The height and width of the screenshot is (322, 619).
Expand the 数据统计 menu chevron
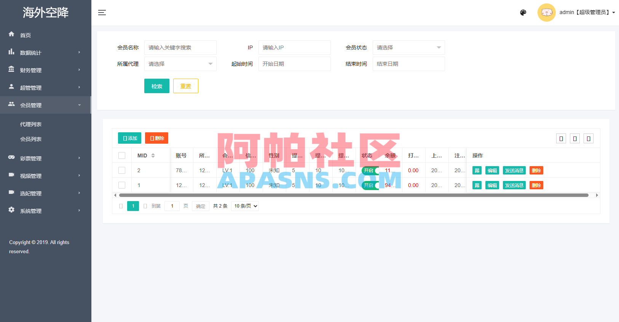click(79, 52)
